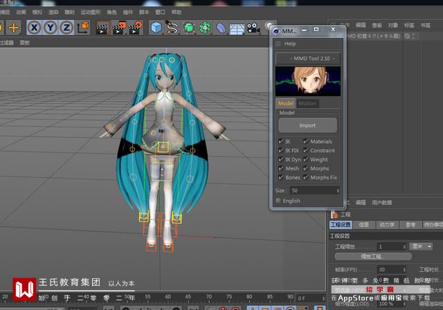Click the project icon in attributes panel
Viewport: 443px width, 310px height.
point(335,215)
